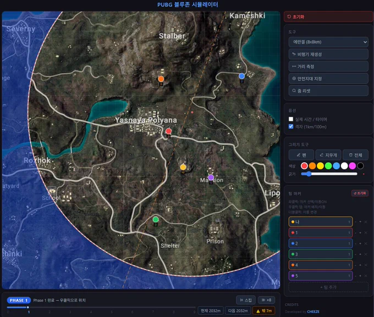The width and height of the screenshot is (374, 317).
Task: Pick the orange color swatch
Action: [x=312, y=166]
